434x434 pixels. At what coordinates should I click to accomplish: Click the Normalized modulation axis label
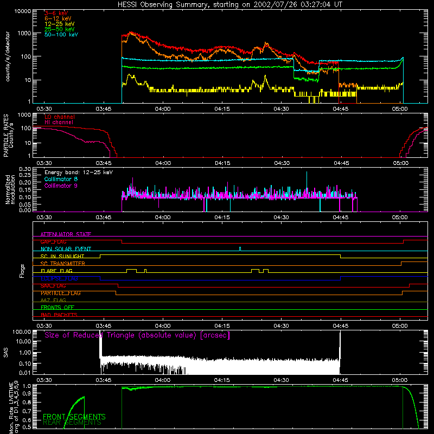(10, 189)
